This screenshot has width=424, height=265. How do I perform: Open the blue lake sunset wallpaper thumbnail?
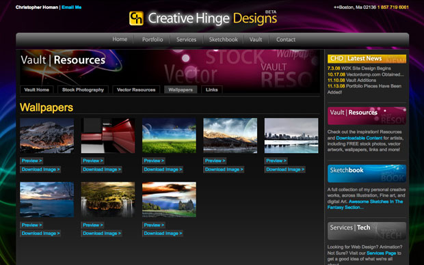pos(47,199)
